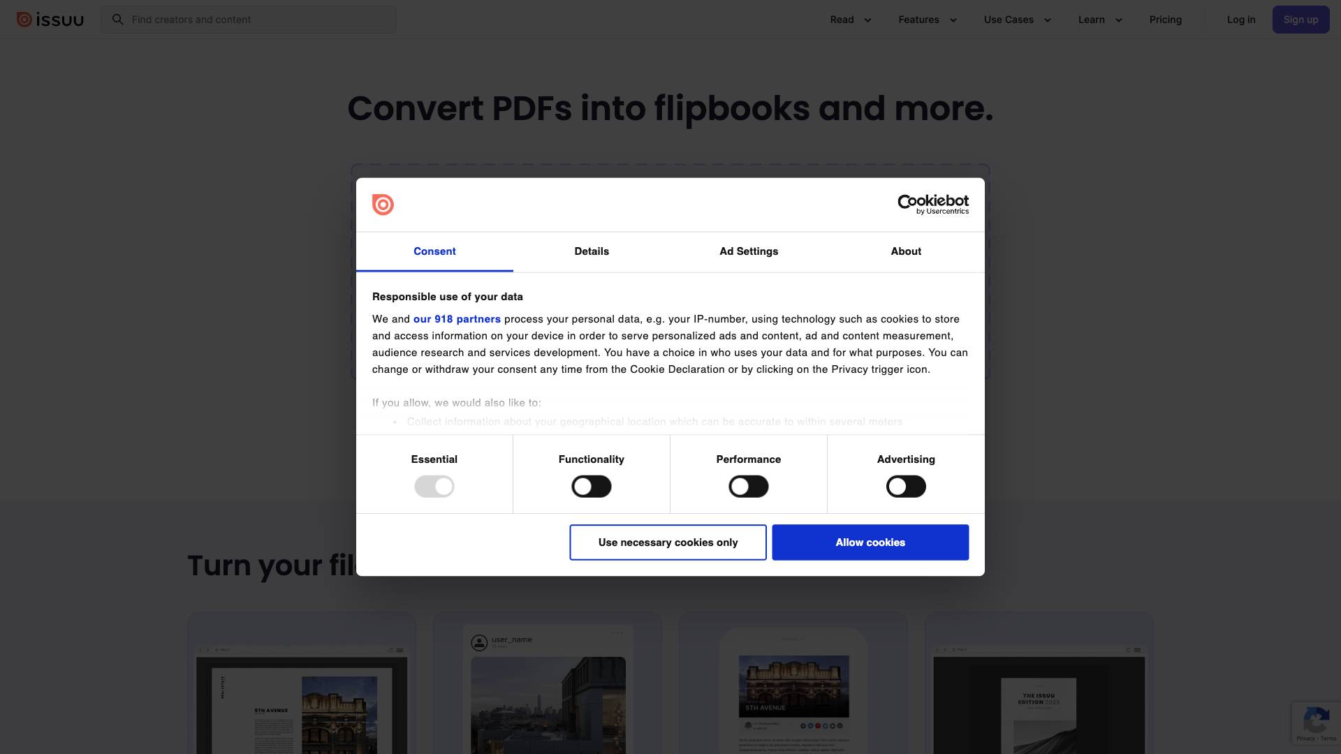Click the Allow cookies button
The height and width of the screenshot is (754, 1341).
(x=870, y=542)
